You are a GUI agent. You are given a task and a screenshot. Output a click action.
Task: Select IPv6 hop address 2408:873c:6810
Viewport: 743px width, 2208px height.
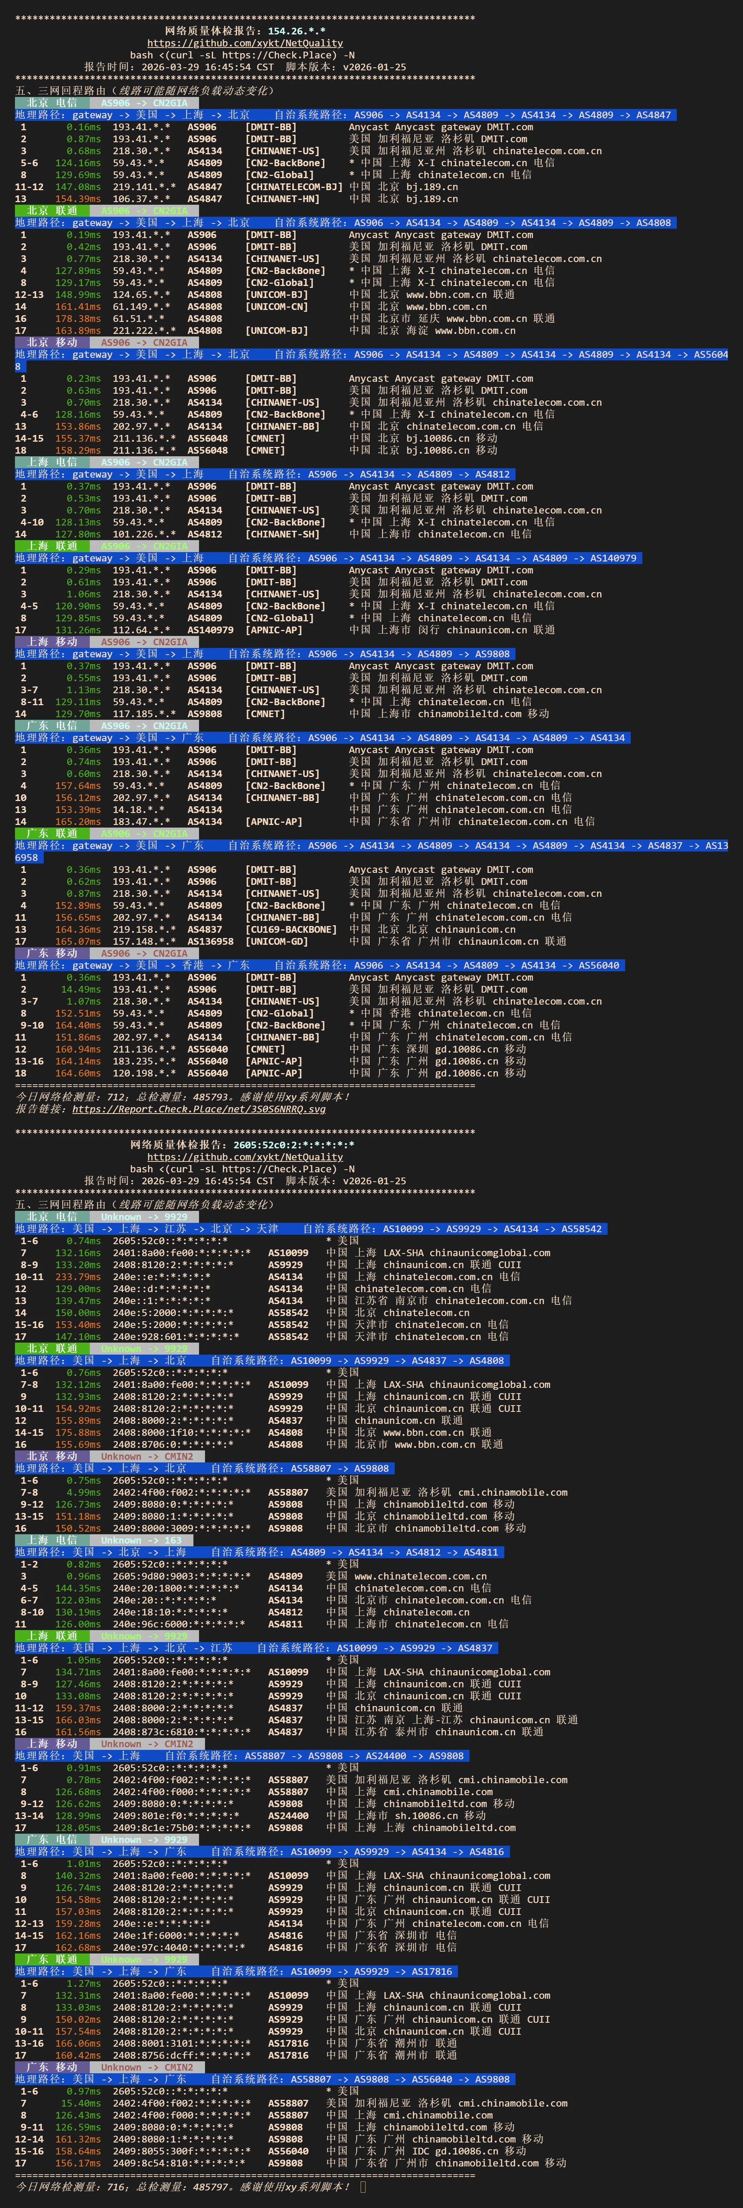coord(182,1732)
